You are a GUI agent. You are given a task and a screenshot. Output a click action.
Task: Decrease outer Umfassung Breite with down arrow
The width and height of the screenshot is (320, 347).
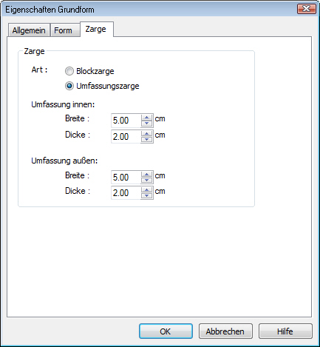147,180
